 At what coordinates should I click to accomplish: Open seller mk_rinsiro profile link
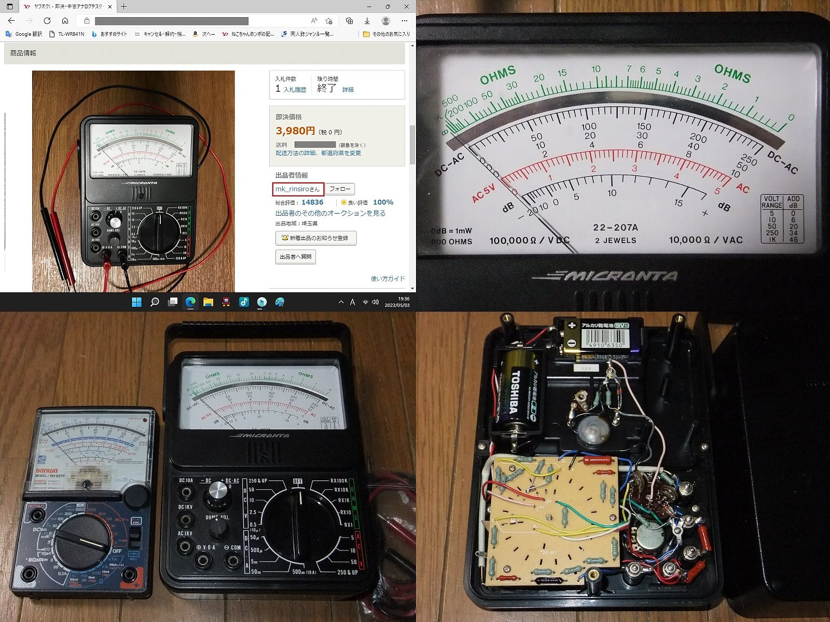coord(298,189)
